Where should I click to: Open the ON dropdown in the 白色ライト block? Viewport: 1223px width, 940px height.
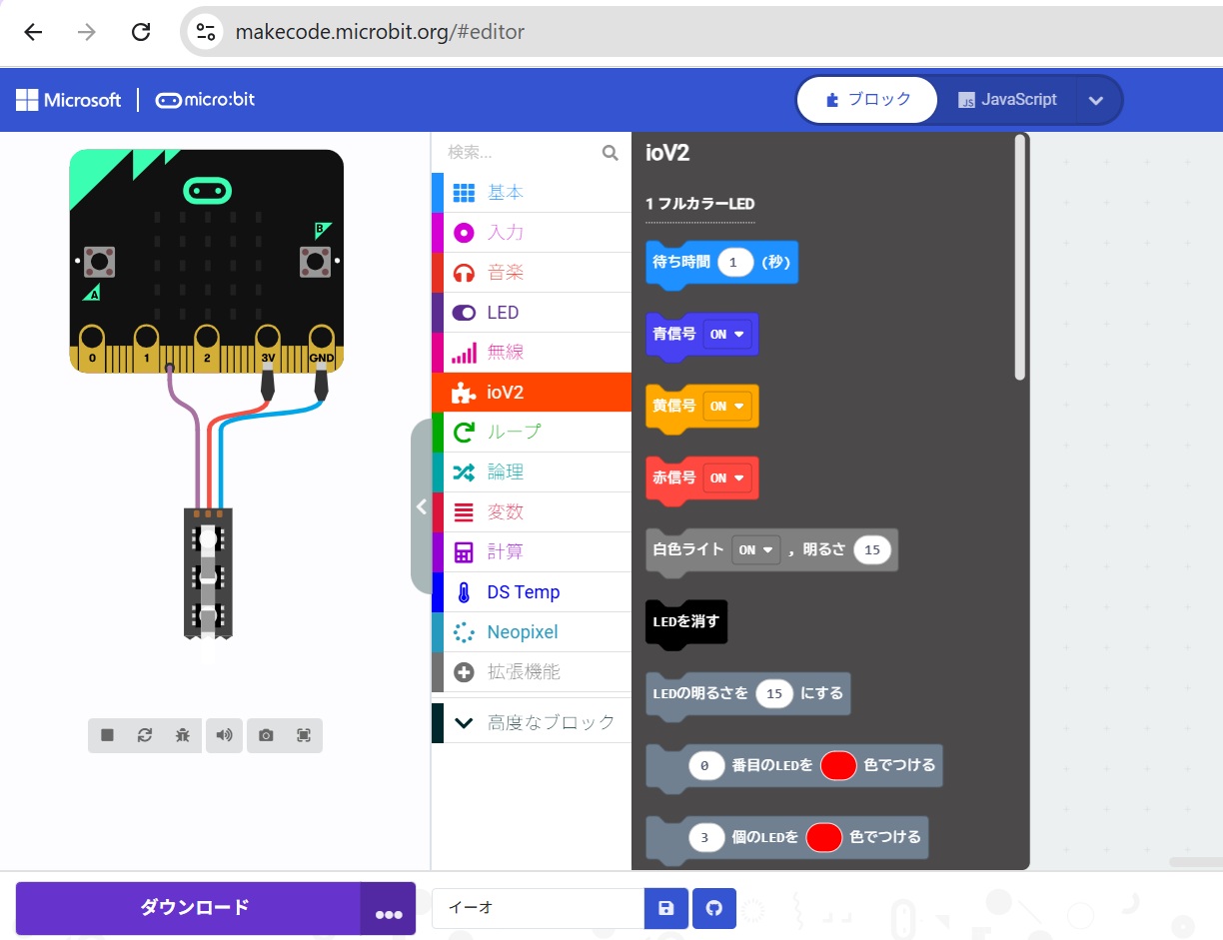(755, 550)
